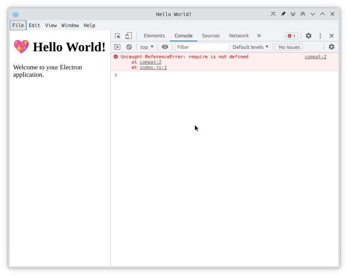Toggle the device emulation toolbar
The width and height of the screenshot is (348, 276).
(128, 36)
